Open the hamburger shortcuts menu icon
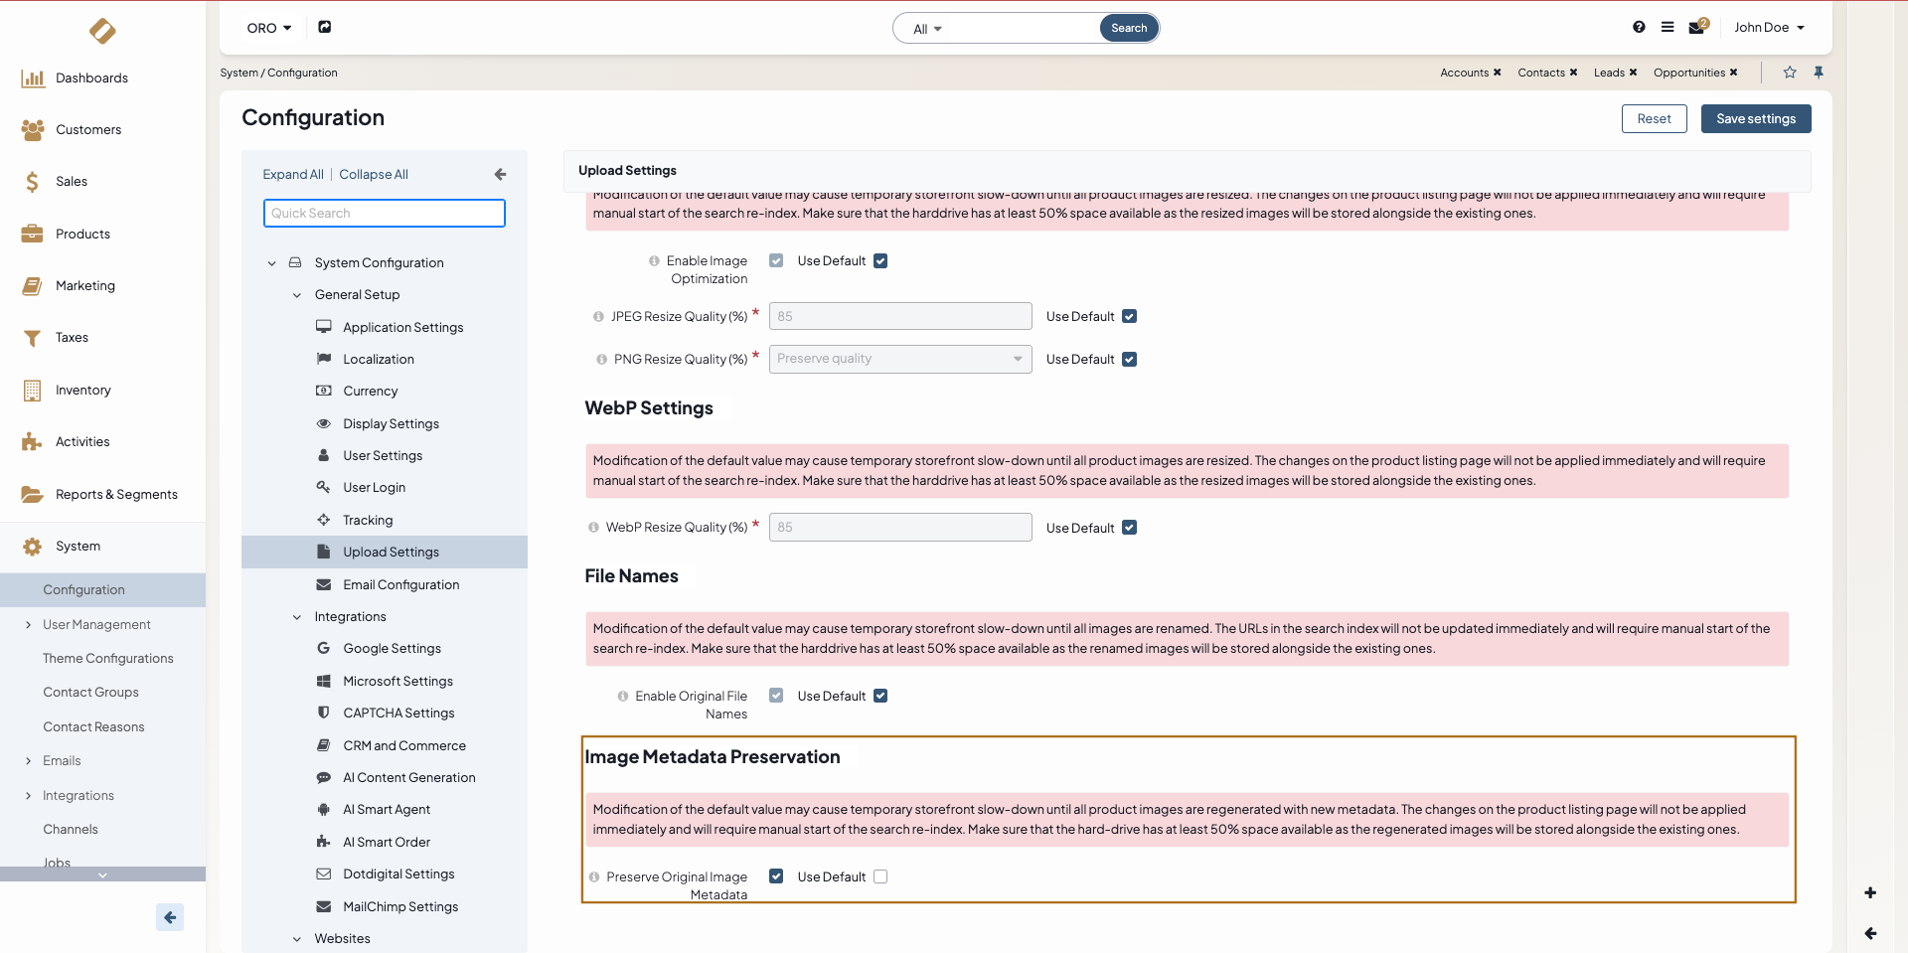The image size is (1908, 953). tap(1668, 28)
